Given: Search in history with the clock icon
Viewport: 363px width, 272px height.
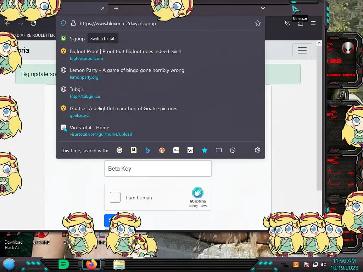Looking at the screenshot, I should (x=233, y=150).
